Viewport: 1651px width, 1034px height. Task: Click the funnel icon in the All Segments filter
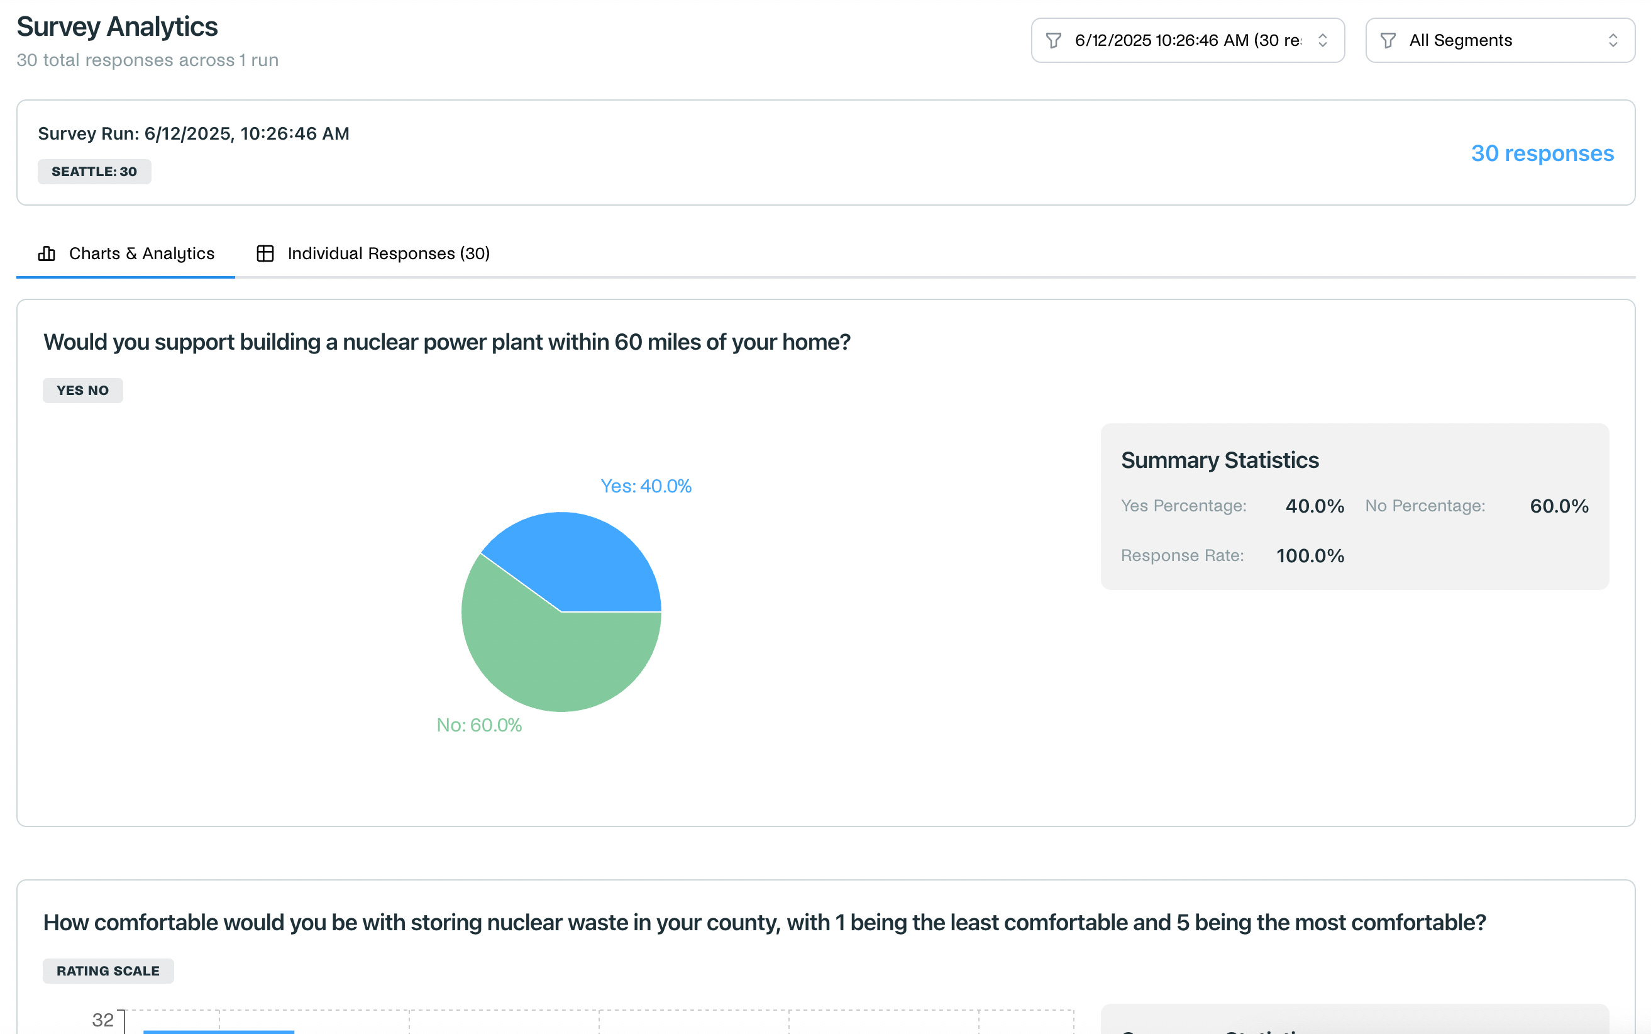point(1388,40)
